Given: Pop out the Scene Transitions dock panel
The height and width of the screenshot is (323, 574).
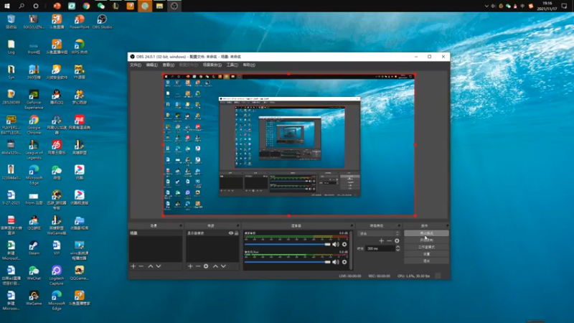Looking at the screenshot, I should click(x=399, y=225).
